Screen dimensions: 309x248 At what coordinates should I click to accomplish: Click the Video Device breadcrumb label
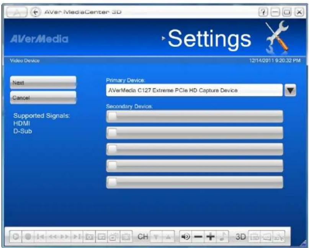click(x=25, y=61)
